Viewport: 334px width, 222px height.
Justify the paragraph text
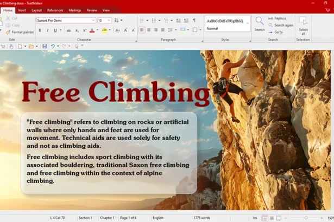[163, 30]
